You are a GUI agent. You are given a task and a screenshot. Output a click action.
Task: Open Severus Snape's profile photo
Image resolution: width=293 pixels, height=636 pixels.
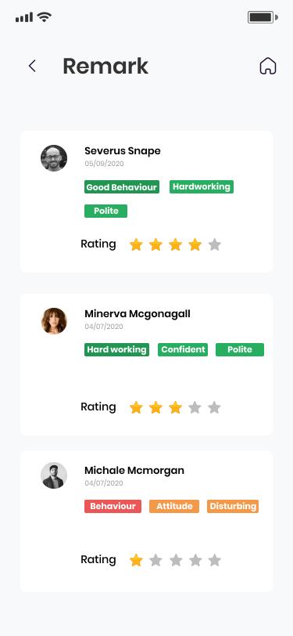click(54, 158)
